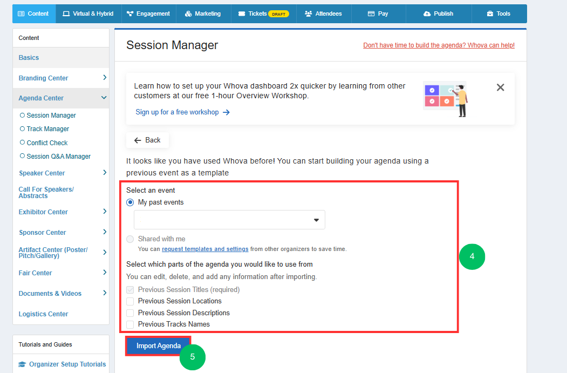The image size is (567, 373).
Task: Tick the Previous Tracks Names checkbox
Action: pyautogui.click(x=130, y=324)
